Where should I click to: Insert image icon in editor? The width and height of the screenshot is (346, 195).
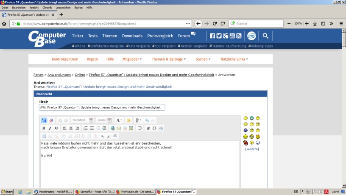tap(131, 128)
